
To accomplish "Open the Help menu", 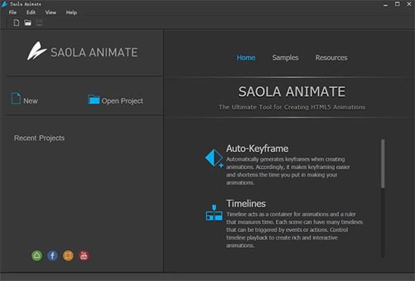I will click(x=71, y=12).
